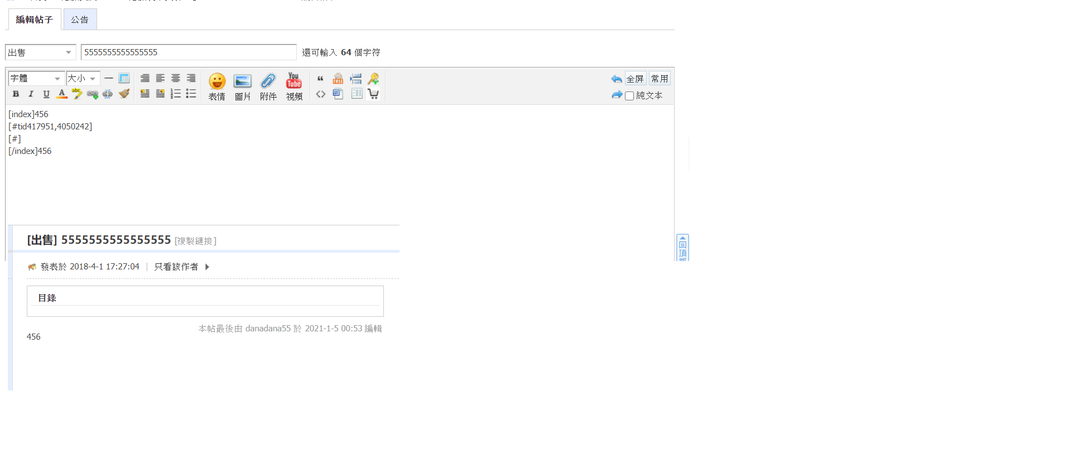Insert column layout icon
This screenshot has height=468, width=1068.
pyautogui.click(x=357, y=94)
